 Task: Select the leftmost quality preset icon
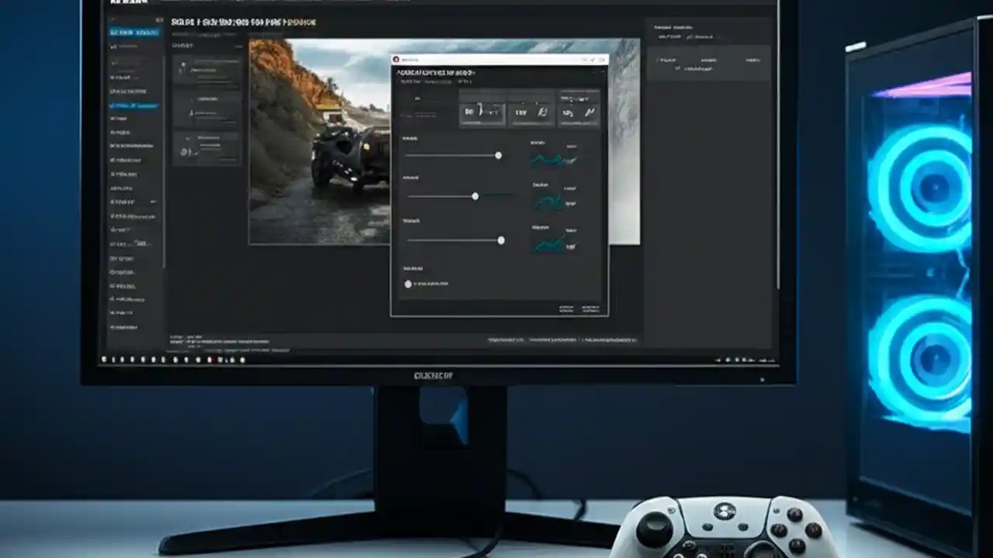481,112
